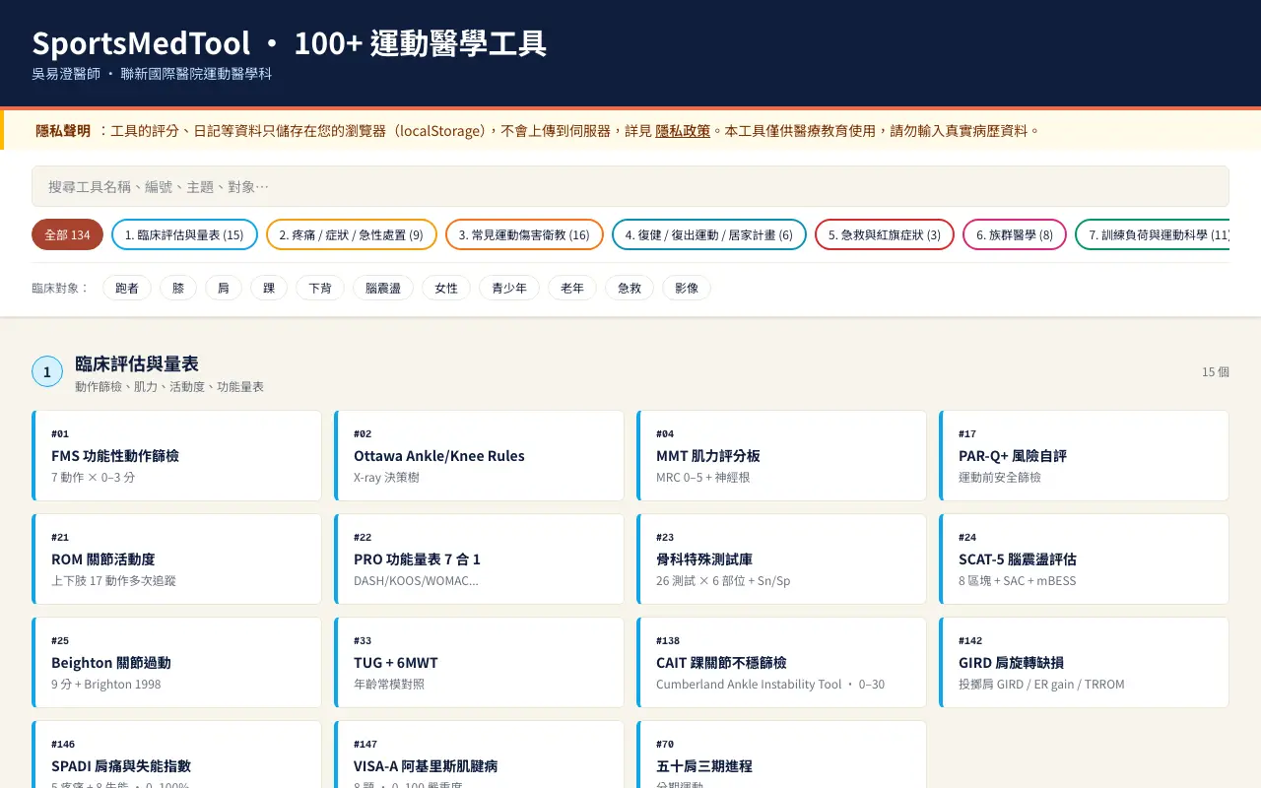Open the VISA-A 阿基里斯肌腱病 card
The image size is (1261, 788).
[x=480, y=755]
